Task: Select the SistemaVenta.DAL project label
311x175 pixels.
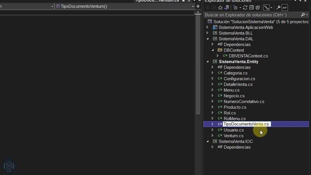Action: pos(236,39)
